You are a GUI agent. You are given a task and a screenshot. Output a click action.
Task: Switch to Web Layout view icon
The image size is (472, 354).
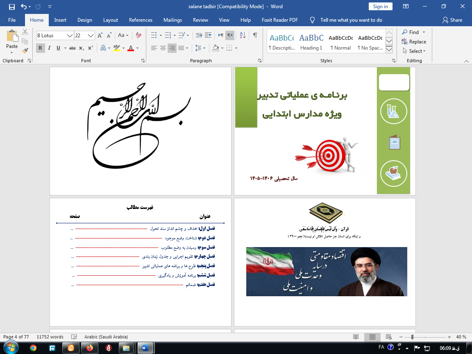point(388,337)
